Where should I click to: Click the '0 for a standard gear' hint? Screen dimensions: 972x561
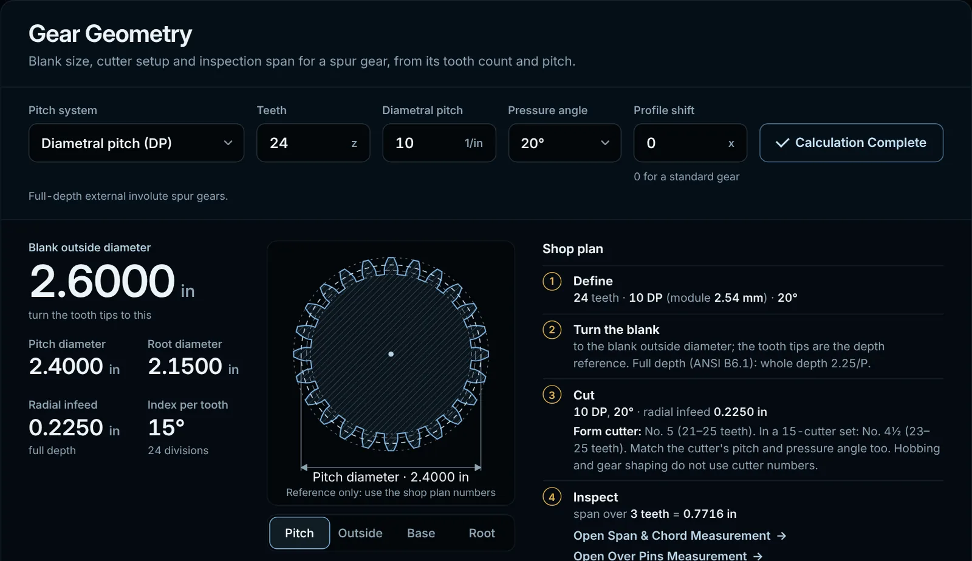point(686,177)
